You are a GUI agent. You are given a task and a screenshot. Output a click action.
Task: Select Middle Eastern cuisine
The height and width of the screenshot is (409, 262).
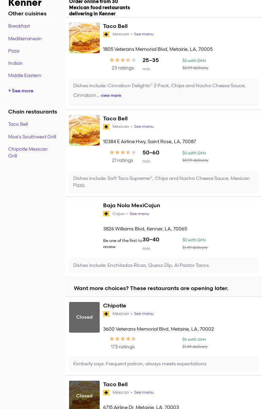25,75
